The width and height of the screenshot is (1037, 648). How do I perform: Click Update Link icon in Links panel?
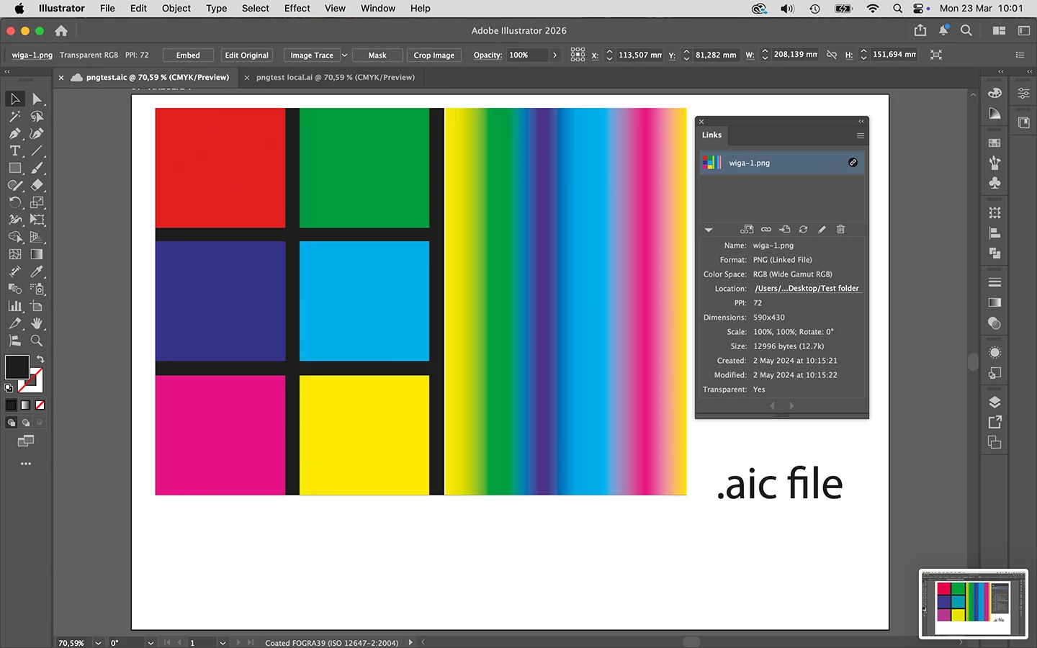tap(803, 230)
